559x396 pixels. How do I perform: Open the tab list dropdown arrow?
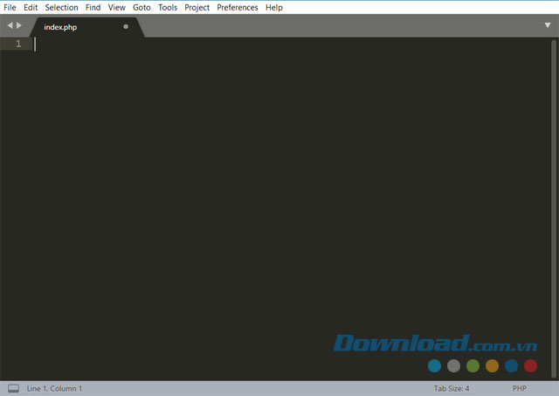coord(547,25)
